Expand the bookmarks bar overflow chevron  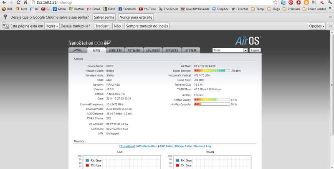pyautogui.click(x=330, y=9)
